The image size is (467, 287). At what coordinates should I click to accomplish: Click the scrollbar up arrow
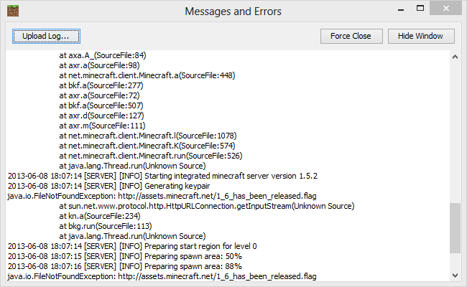[455, 57]
